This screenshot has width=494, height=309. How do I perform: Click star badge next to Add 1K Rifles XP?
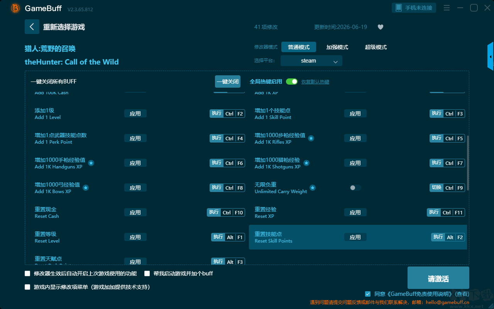pos(311,138)
